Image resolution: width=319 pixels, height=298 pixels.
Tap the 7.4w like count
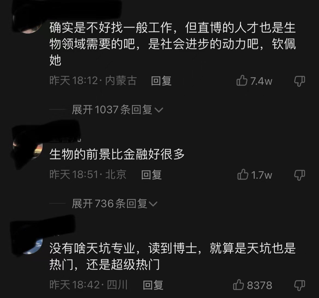pyautogui.click(x=261, y=81)
